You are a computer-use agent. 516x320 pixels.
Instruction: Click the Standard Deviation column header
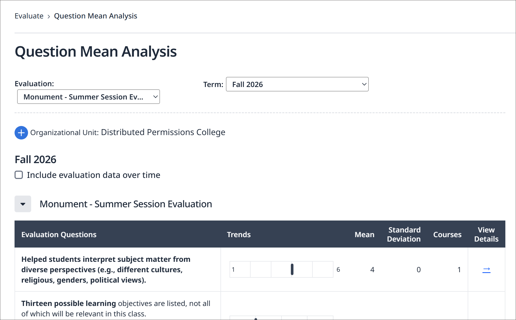(x=404, y=234)
